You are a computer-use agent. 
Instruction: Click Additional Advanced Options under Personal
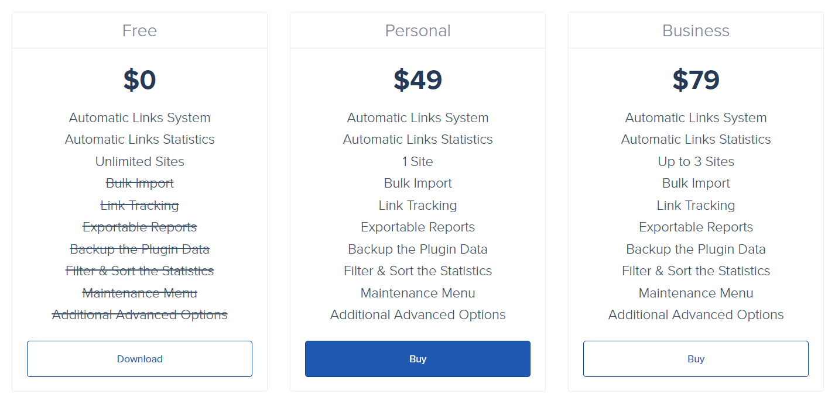tap(417, 314)
